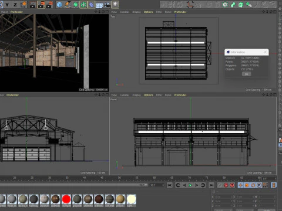Toggle parameter keyframe recording (P)
Screen dimensions: 282x211
click(x=259, y=185)
